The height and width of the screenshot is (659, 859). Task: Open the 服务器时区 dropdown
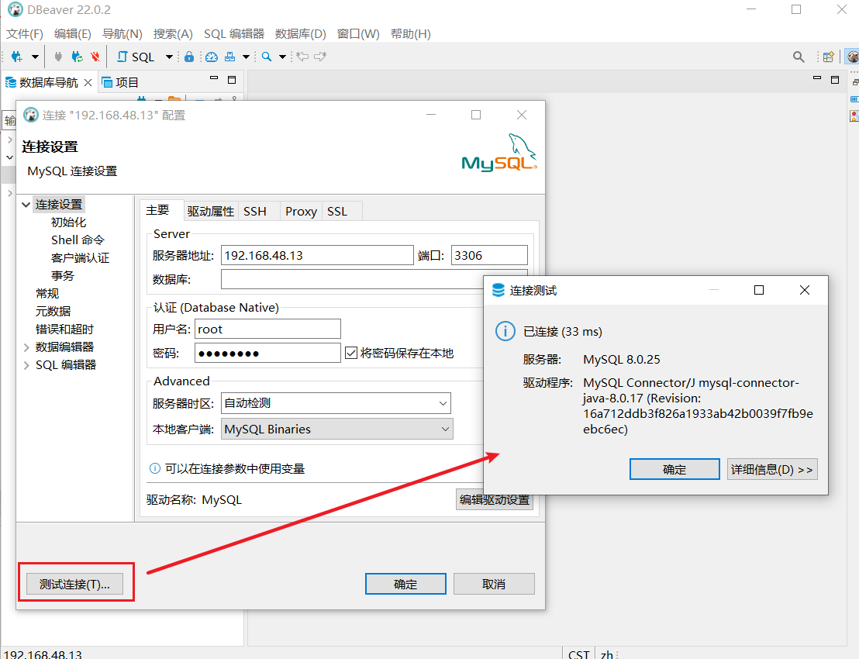tap(336, 403)
